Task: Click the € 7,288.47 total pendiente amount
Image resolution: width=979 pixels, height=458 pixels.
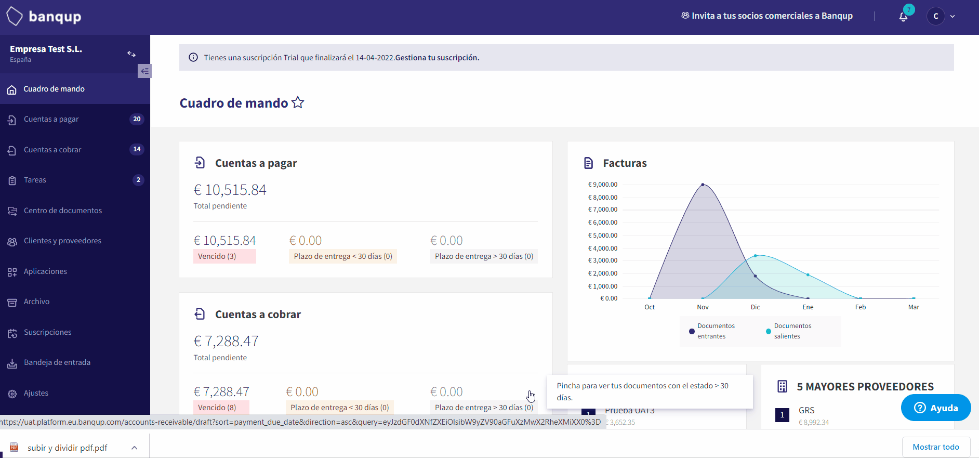Action: tap(226, 341)
